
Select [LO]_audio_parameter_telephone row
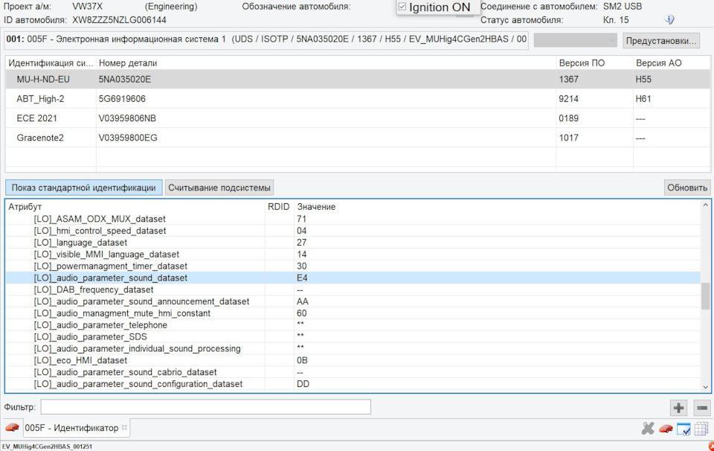pyautogui.click(x=353, y=325)
